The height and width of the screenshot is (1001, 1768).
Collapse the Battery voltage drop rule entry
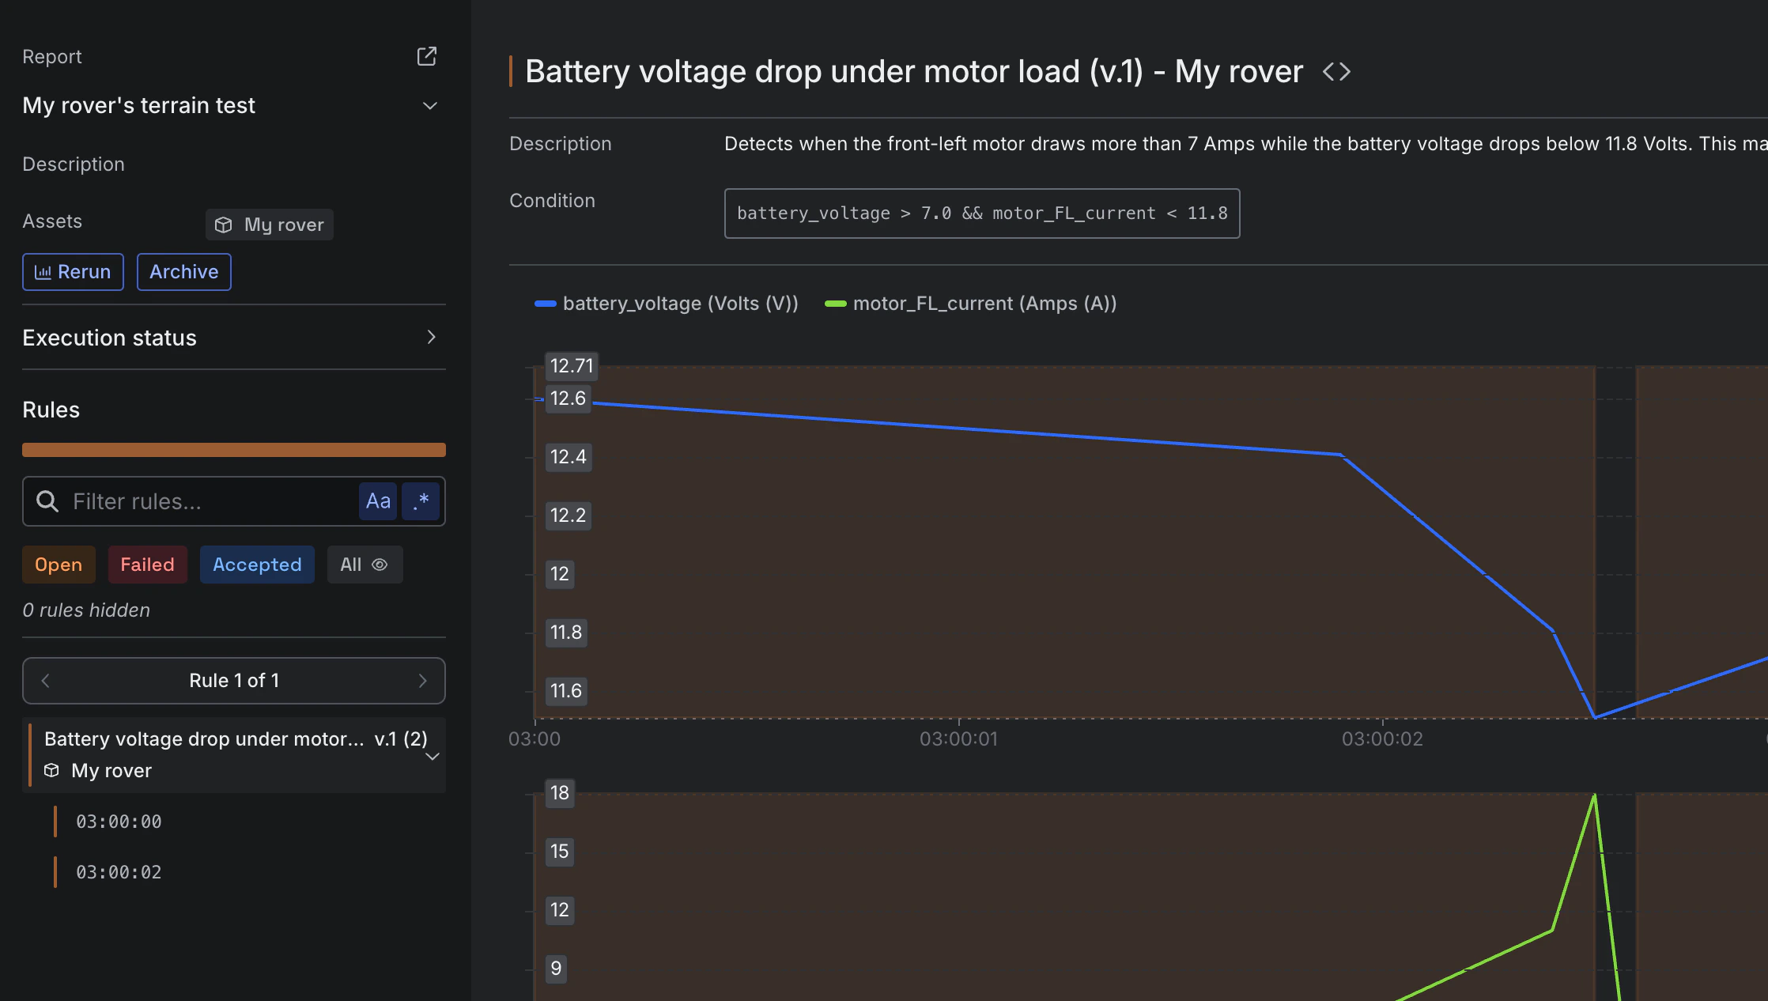click(x=433, y=756)
